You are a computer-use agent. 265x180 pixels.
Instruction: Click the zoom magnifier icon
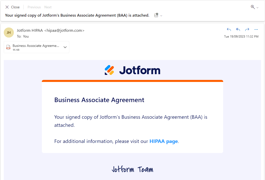tap(253, 7)
